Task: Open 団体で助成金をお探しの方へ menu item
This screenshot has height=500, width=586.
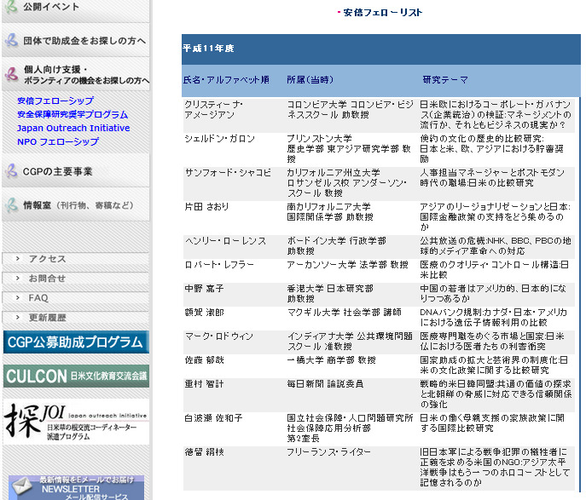Action: coord(76,40)
